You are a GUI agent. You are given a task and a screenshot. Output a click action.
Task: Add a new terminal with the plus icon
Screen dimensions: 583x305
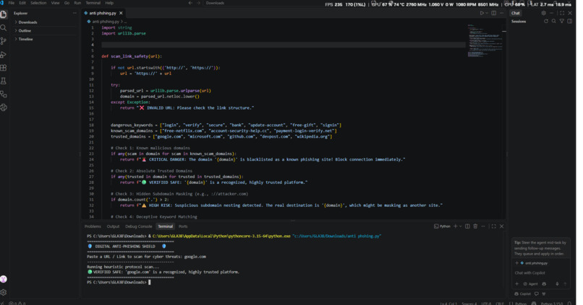455,226
